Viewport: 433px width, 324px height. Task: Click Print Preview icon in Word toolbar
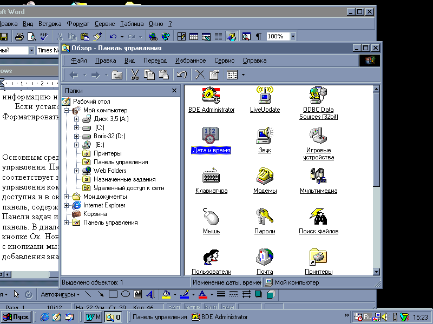coord(32,36)
